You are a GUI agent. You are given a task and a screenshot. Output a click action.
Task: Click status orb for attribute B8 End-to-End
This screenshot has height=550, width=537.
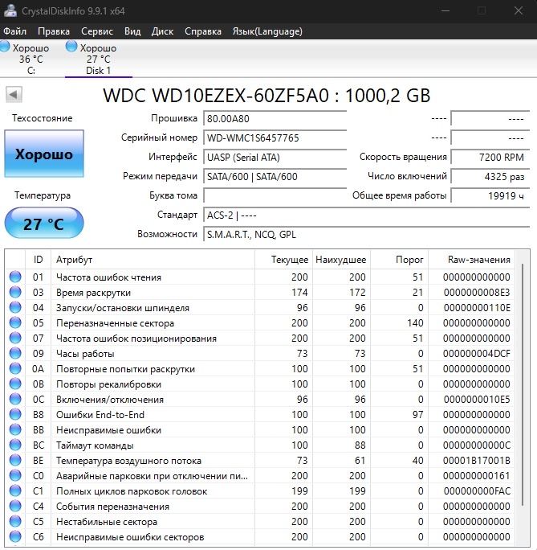click(15, 414)
